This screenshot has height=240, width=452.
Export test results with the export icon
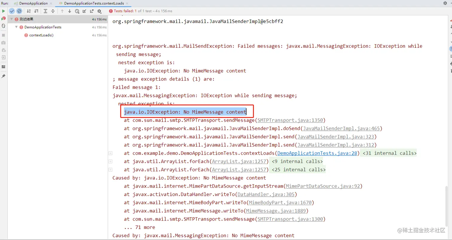pos(92,11)
